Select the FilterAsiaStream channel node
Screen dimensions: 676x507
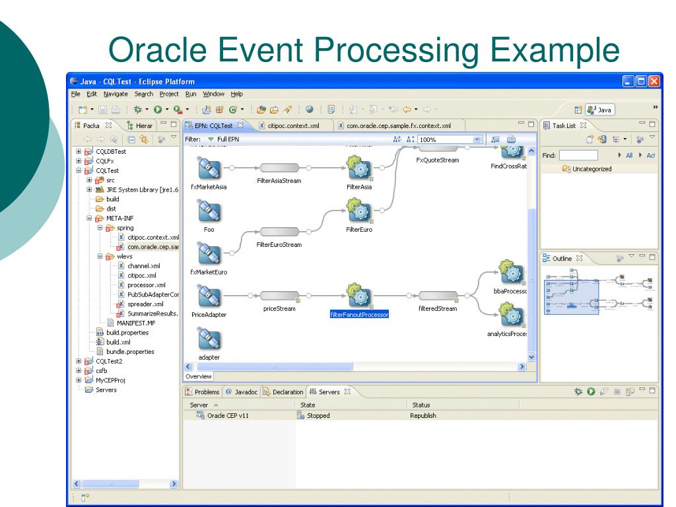pos(279,168)
